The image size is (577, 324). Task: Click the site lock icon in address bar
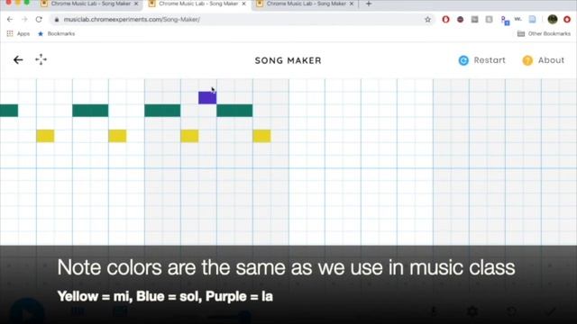click(57, 20)
